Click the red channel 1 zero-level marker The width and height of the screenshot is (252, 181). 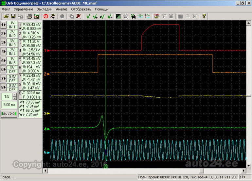click(47, 51)
